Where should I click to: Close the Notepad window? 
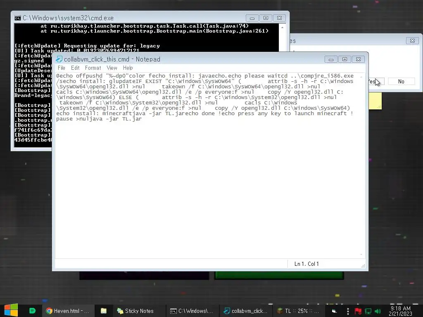(x=358, y=59)
